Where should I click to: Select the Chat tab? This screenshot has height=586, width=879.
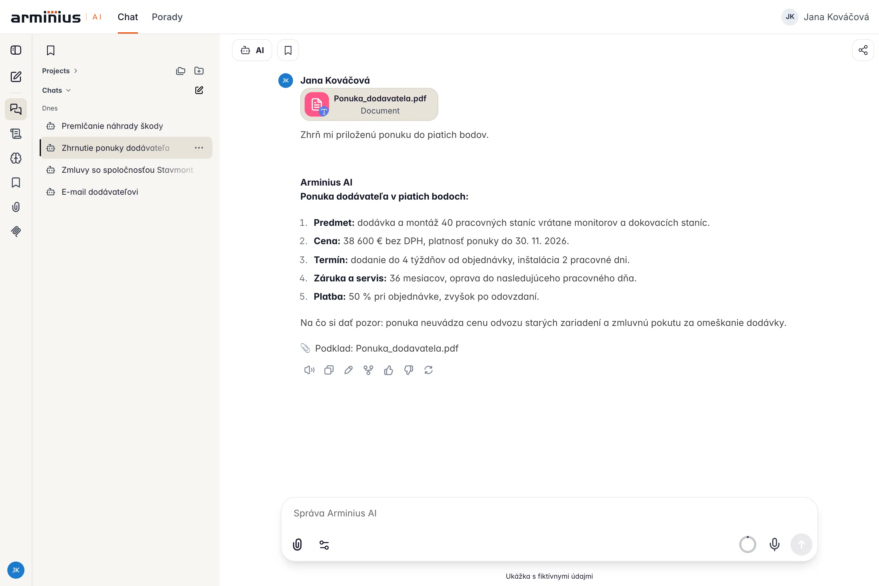pyautogui.click(x=128, y=17)
